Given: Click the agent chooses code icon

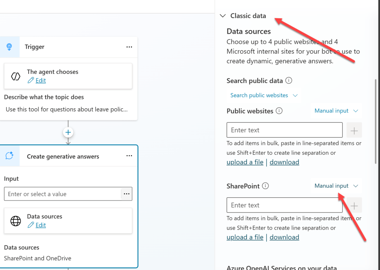Looking at the screenshot, I should pyautogui.click(x=16, y=76).
